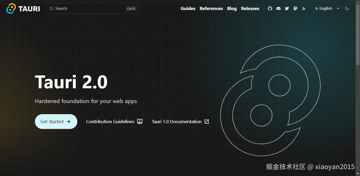Open the Mastodon icon link

coord(295,8)
